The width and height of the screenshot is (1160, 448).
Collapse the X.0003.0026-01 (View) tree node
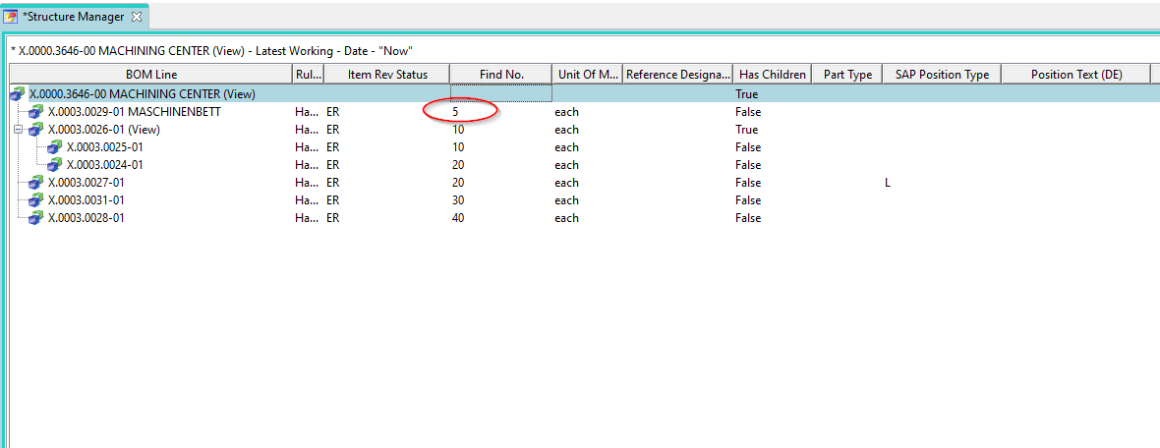(x=21, y=130)
